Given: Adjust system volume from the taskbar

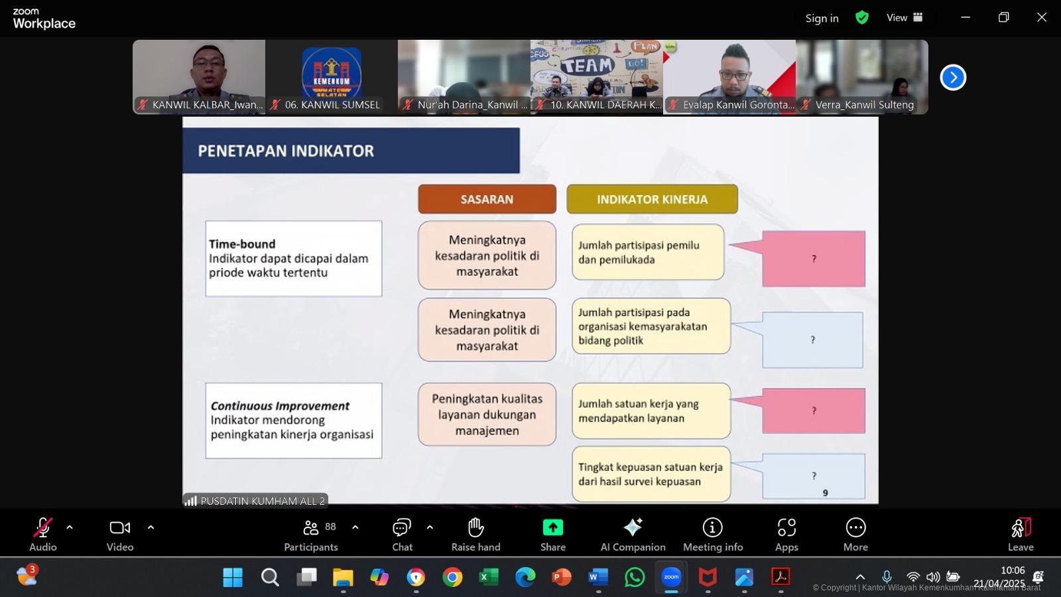Looking at the screenshot, I should 934,577.
